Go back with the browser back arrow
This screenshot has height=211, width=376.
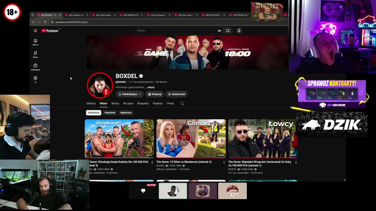point(33,22)
